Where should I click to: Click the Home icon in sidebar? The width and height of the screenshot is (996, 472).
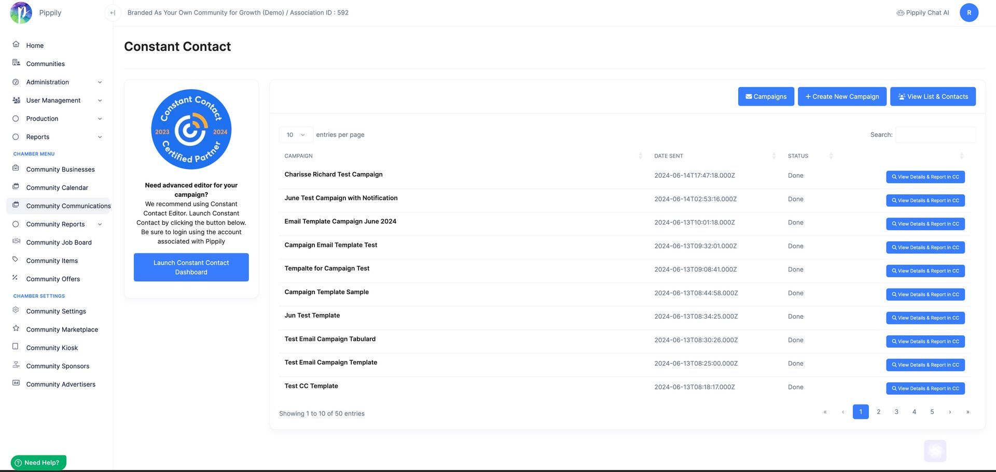16,45
